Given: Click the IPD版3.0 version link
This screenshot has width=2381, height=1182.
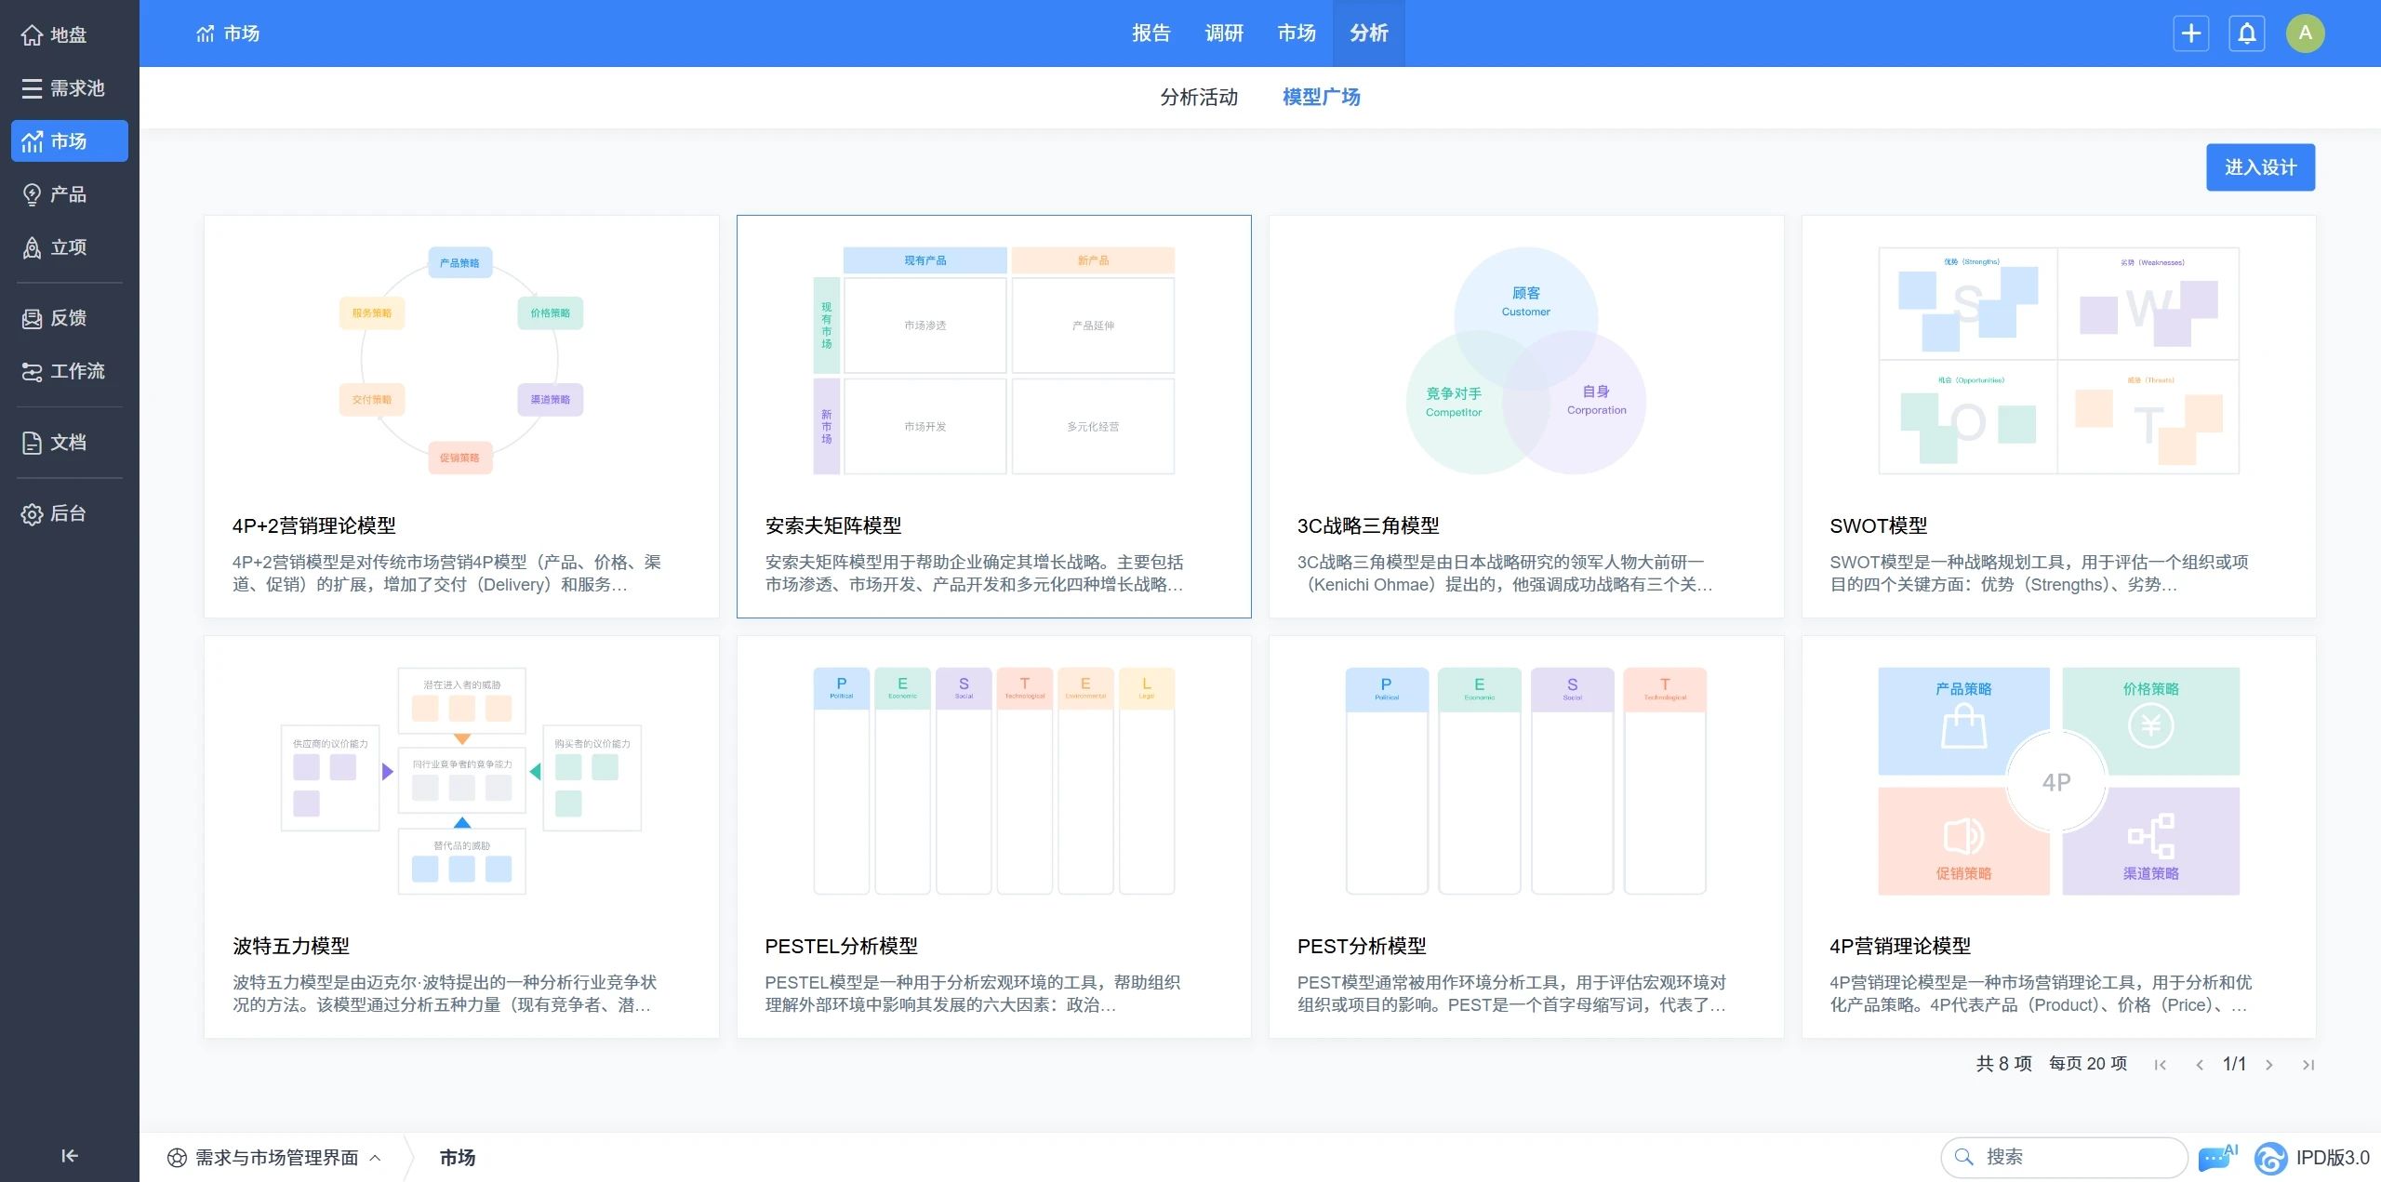Looking at the screenshot, I should (2331, 1158).
